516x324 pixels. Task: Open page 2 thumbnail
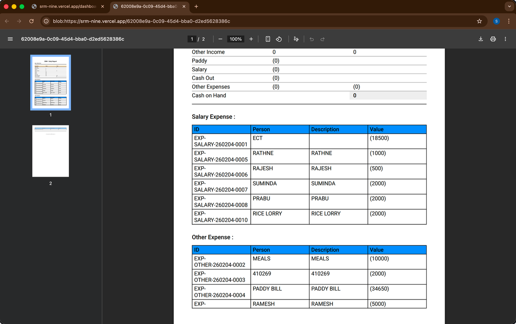click(50, 151)
